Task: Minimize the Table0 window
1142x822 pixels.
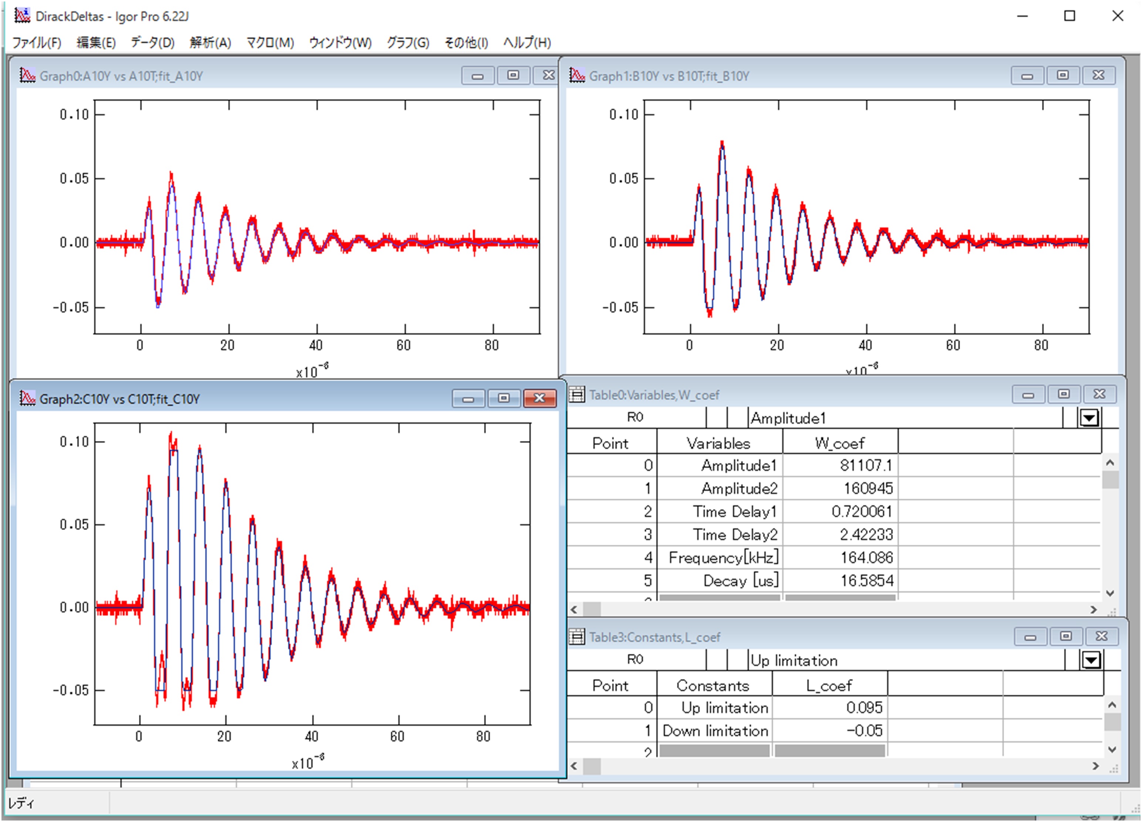Action: (1028, 394)
